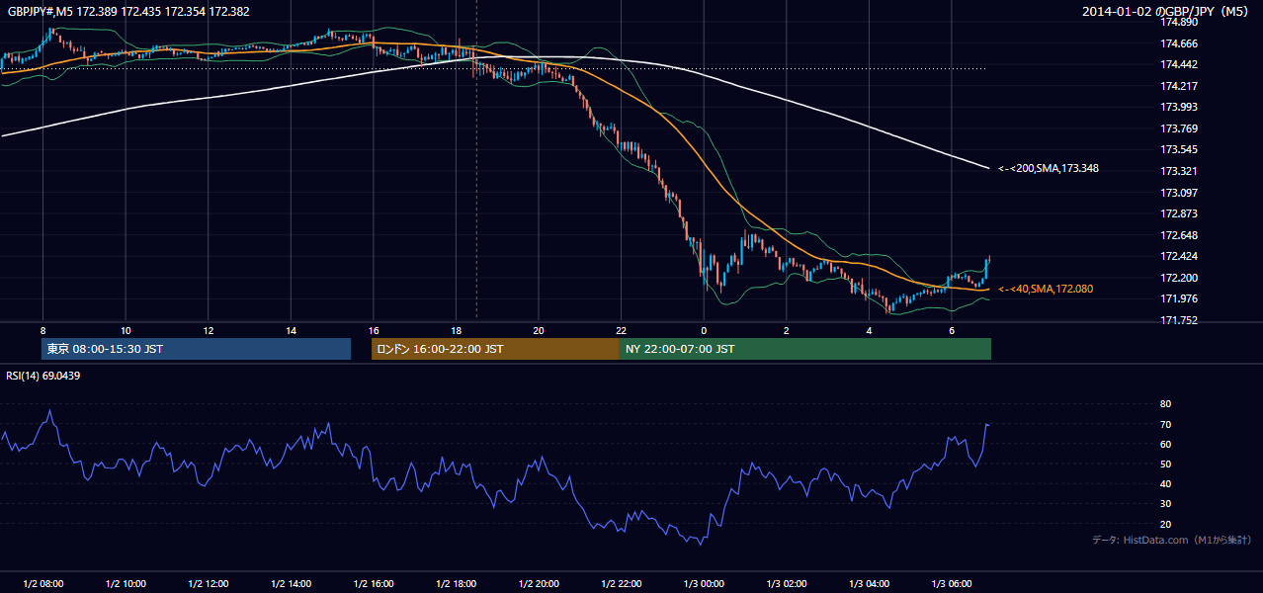The width and height of the screenshot is (1263, 593).
Task: Click price scale value 174.666
Action: 1178,43
